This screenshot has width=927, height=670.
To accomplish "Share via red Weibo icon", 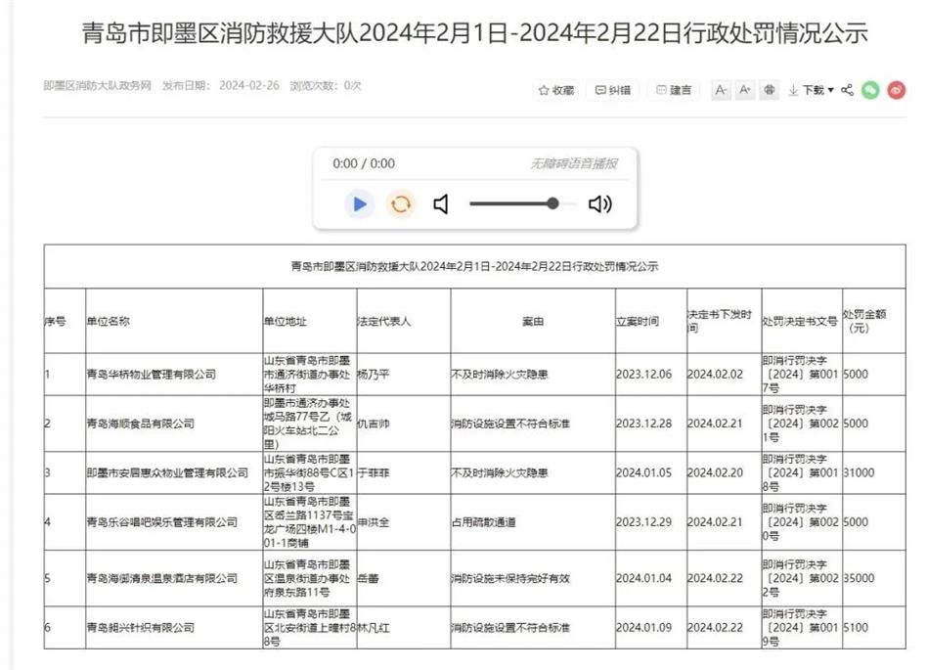I will pos(897,90).
